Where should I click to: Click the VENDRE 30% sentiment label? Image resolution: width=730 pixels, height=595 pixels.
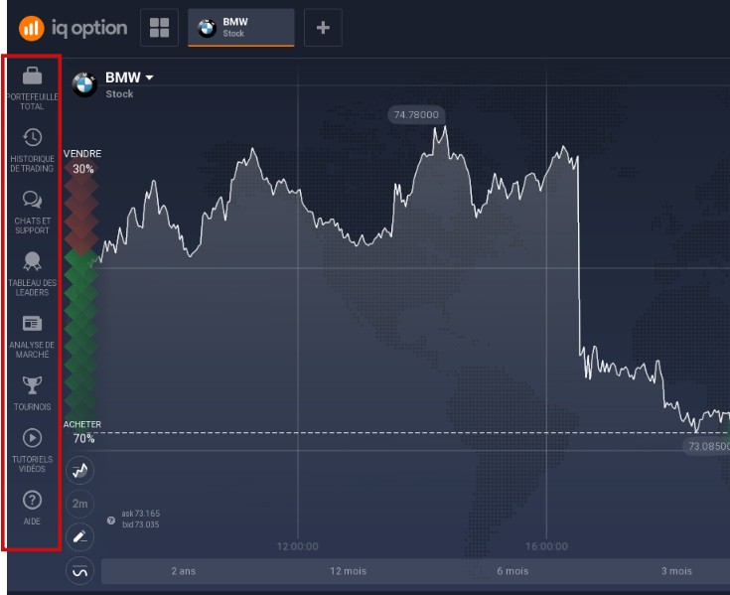[x=82, y=162]
